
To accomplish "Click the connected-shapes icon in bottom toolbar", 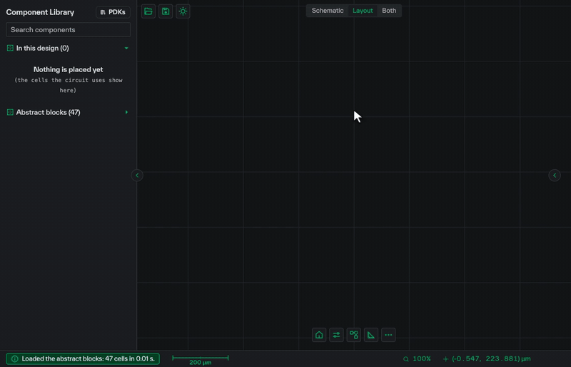I will tap(353, 335).
